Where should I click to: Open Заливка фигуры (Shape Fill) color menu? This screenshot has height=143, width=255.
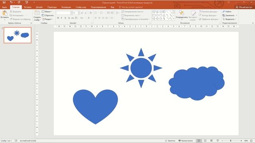tap(208, 12)
